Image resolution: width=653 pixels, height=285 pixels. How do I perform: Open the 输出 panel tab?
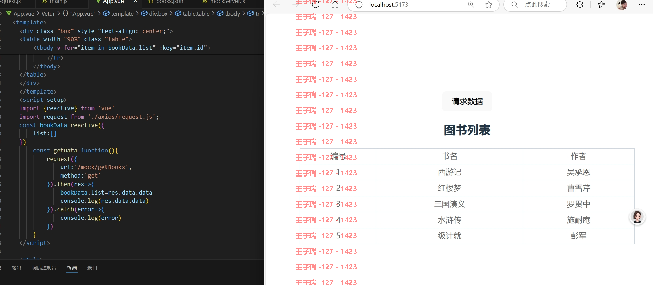click(x=16, y=268)
